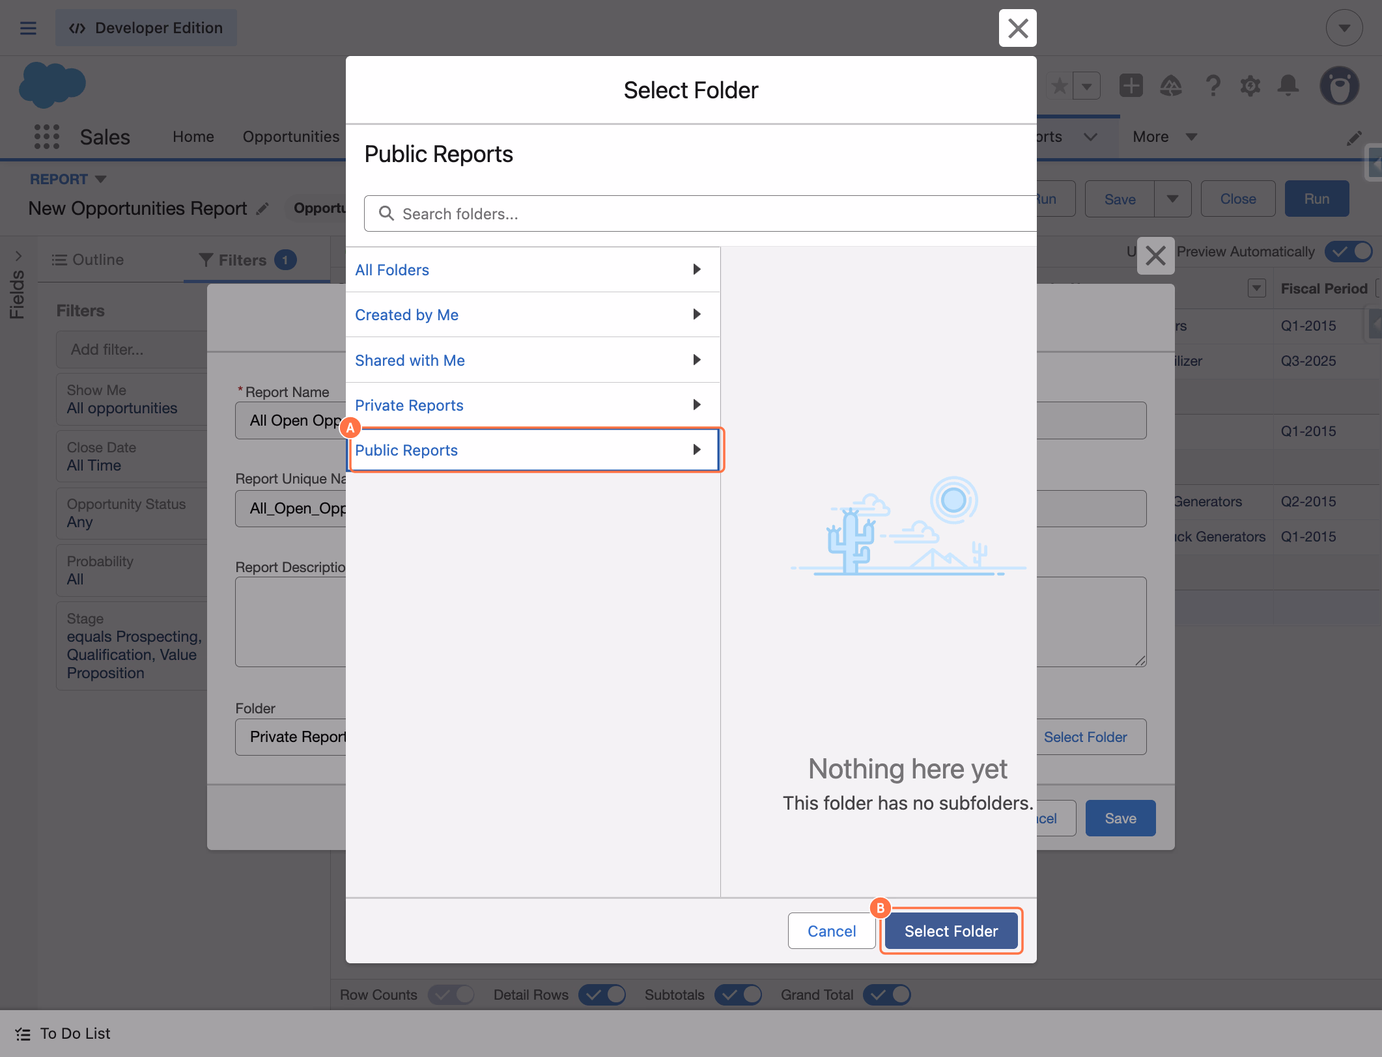This screenshot has width=1382, height=1057.
Task: Close the Save Report dialog with X
Action: click(1156, 256)
